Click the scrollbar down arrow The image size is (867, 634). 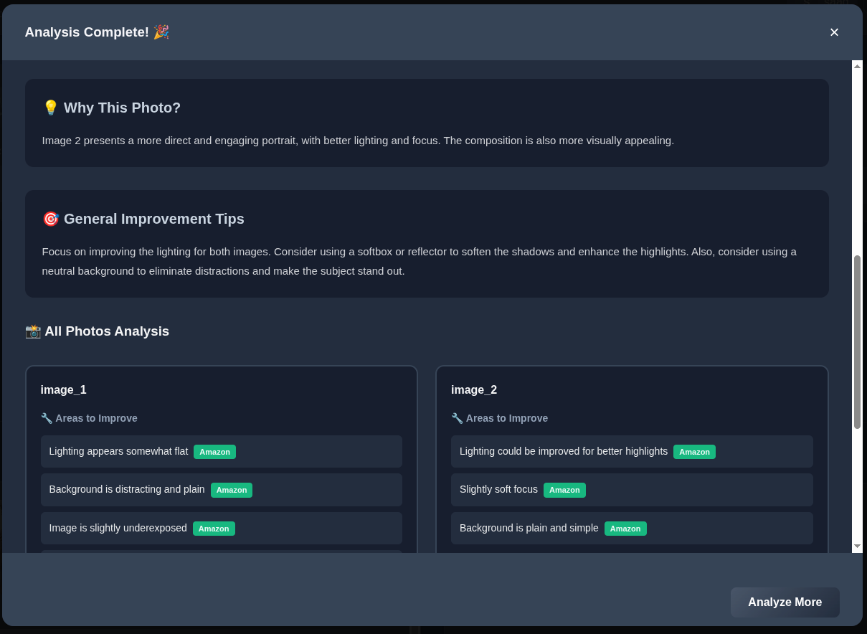point(857,547)
